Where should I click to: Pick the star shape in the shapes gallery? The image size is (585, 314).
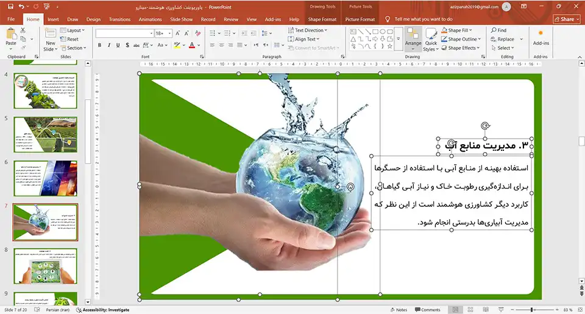tap(390, 46)
